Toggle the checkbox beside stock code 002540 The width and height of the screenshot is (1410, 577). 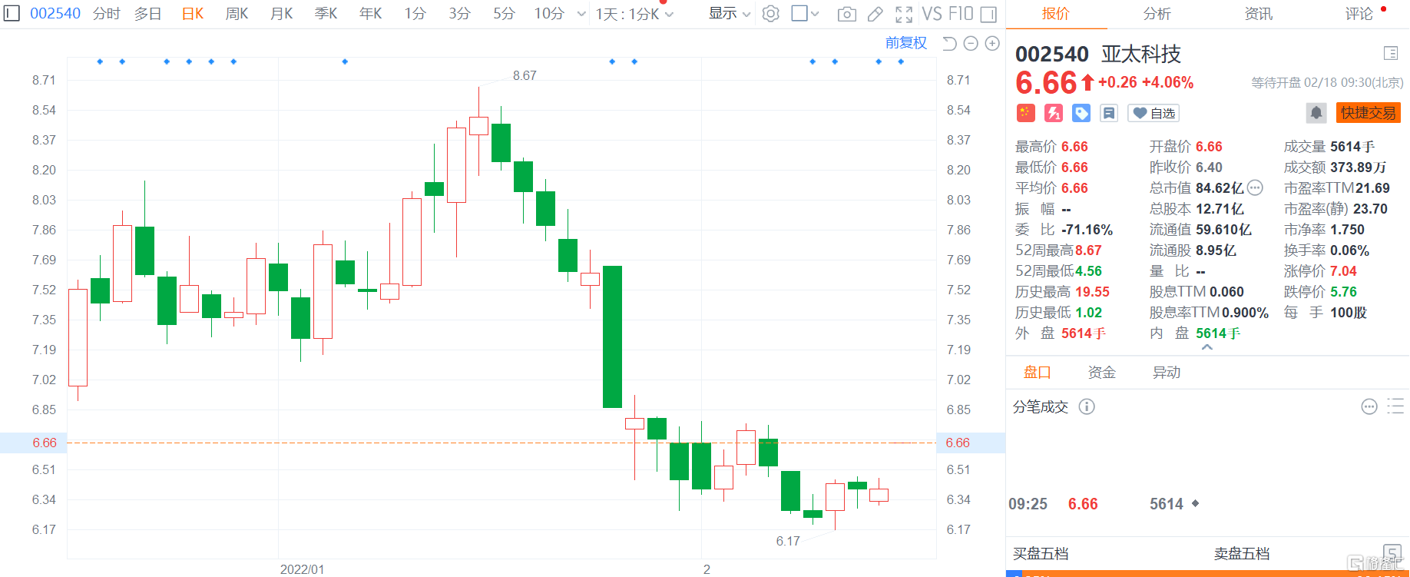[12, 14]
